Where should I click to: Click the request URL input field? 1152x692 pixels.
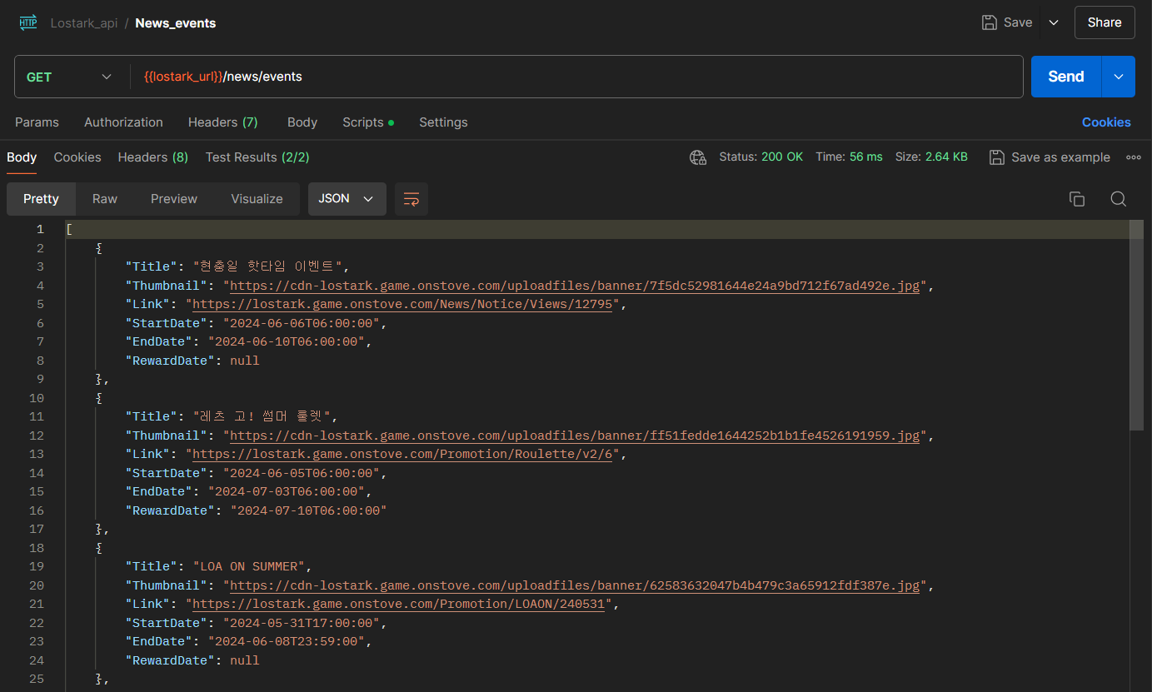pyautogui.click(x=576, y=77)
